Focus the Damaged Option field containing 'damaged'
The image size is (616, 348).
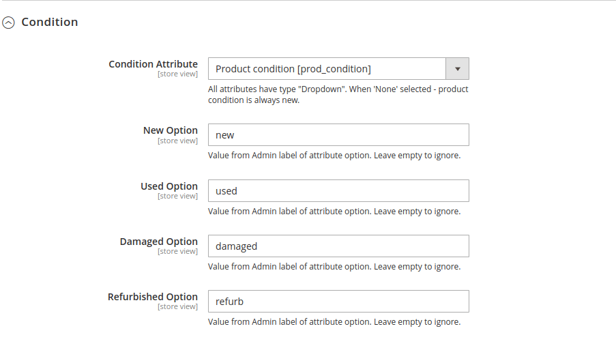(x=338, y=246)
